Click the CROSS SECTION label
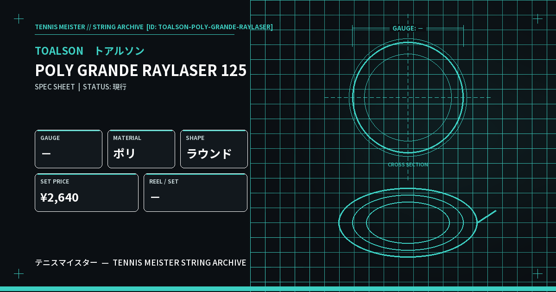The height and width of the screenshot is (292, 556). 408,165
